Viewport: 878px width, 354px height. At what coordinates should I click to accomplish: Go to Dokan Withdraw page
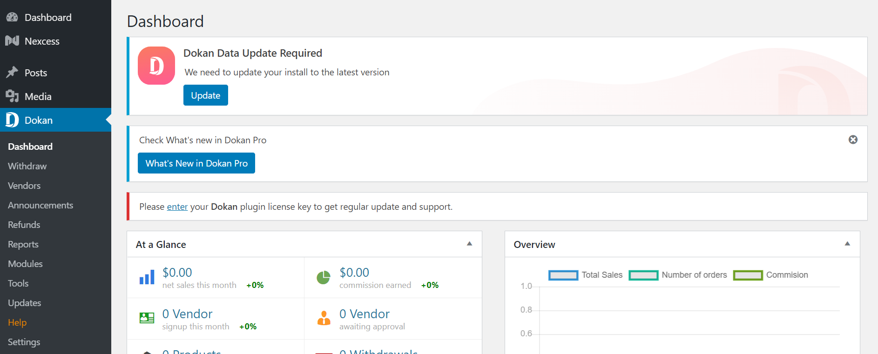coord(27,166)
